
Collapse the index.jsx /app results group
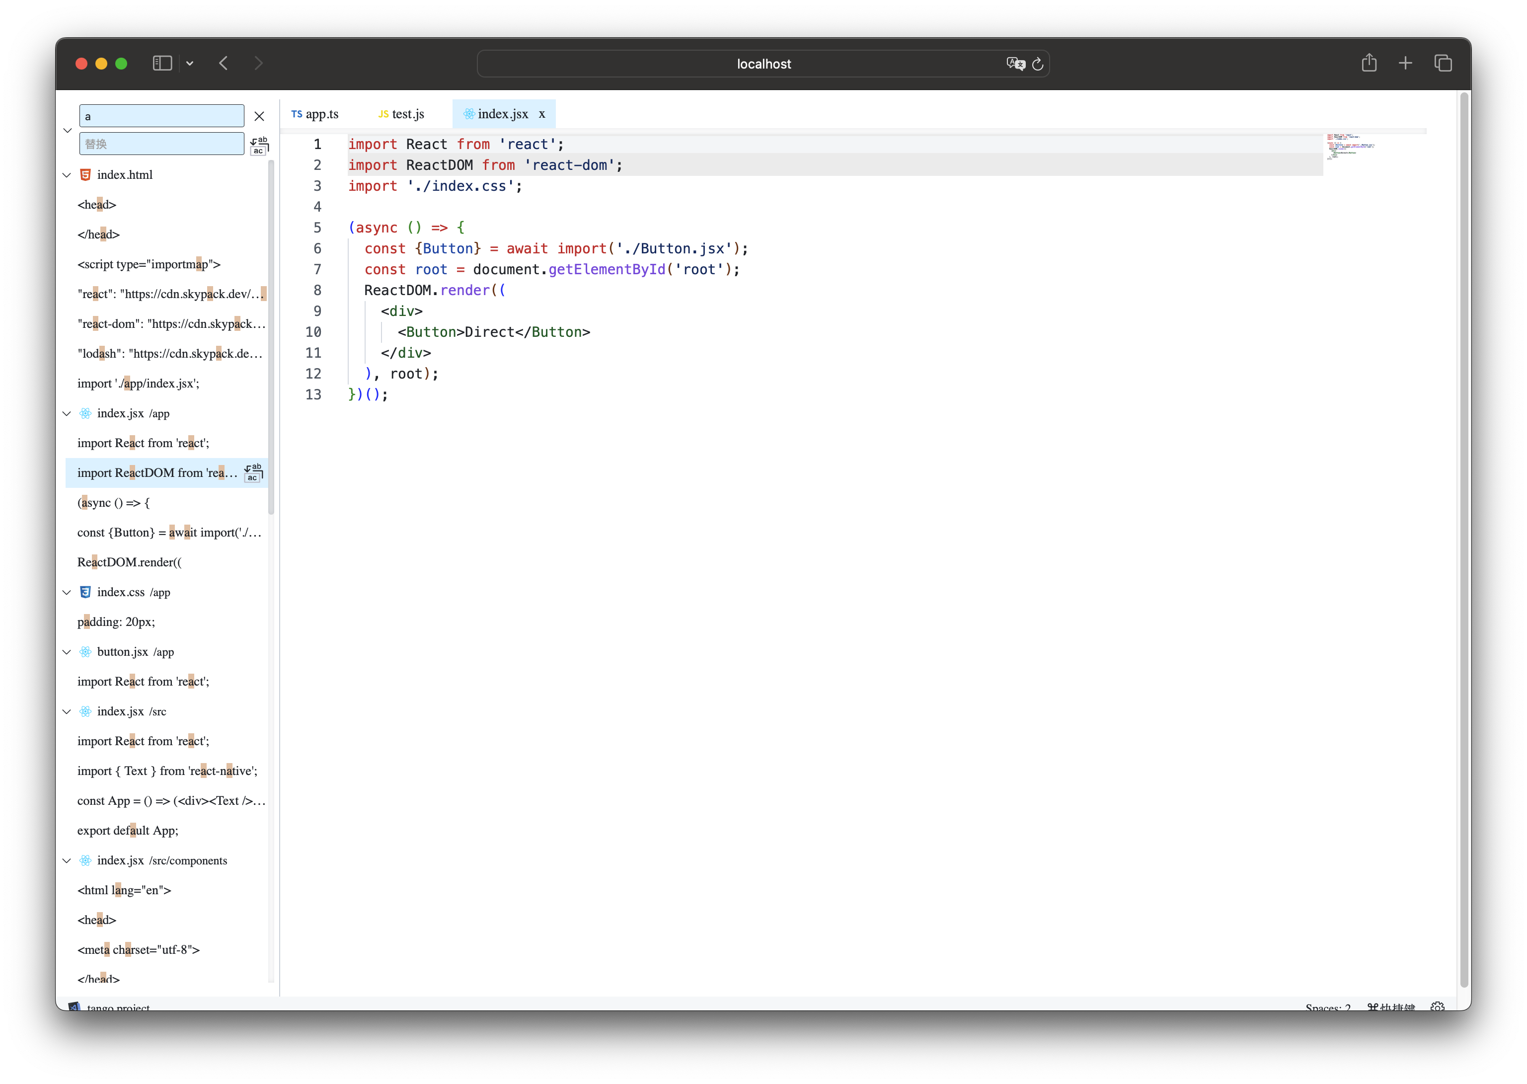tap(67, 414)
